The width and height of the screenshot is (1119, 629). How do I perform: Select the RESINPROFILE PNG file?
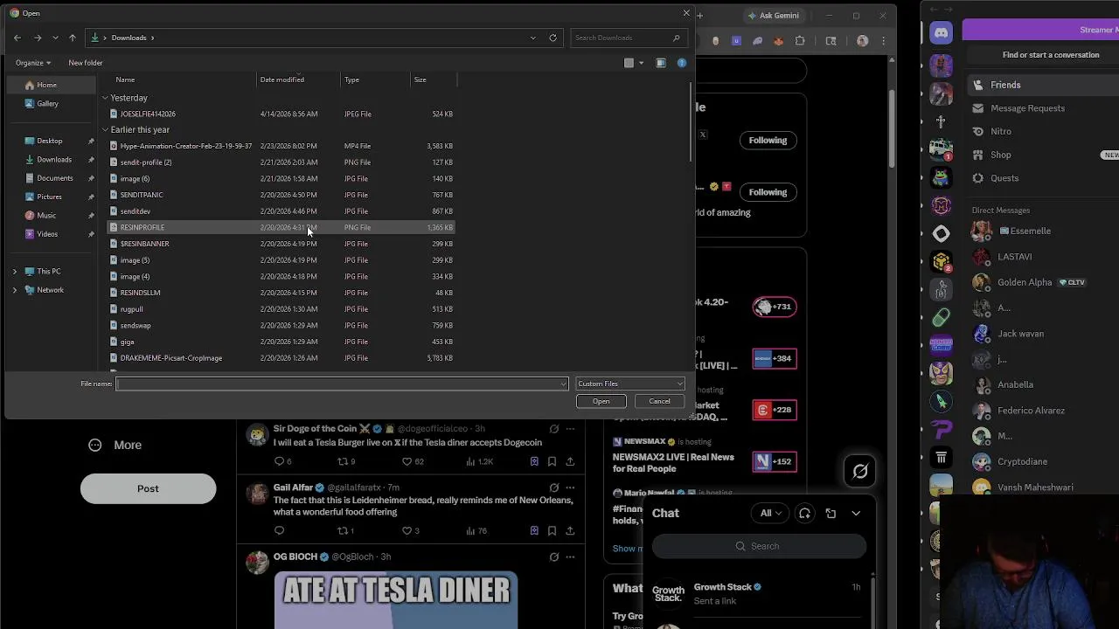pyautogui.click(x=281, y=227)
